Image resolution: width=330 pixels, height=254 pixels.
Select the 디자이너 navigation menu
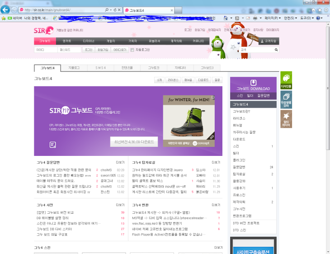coord(89,41)
